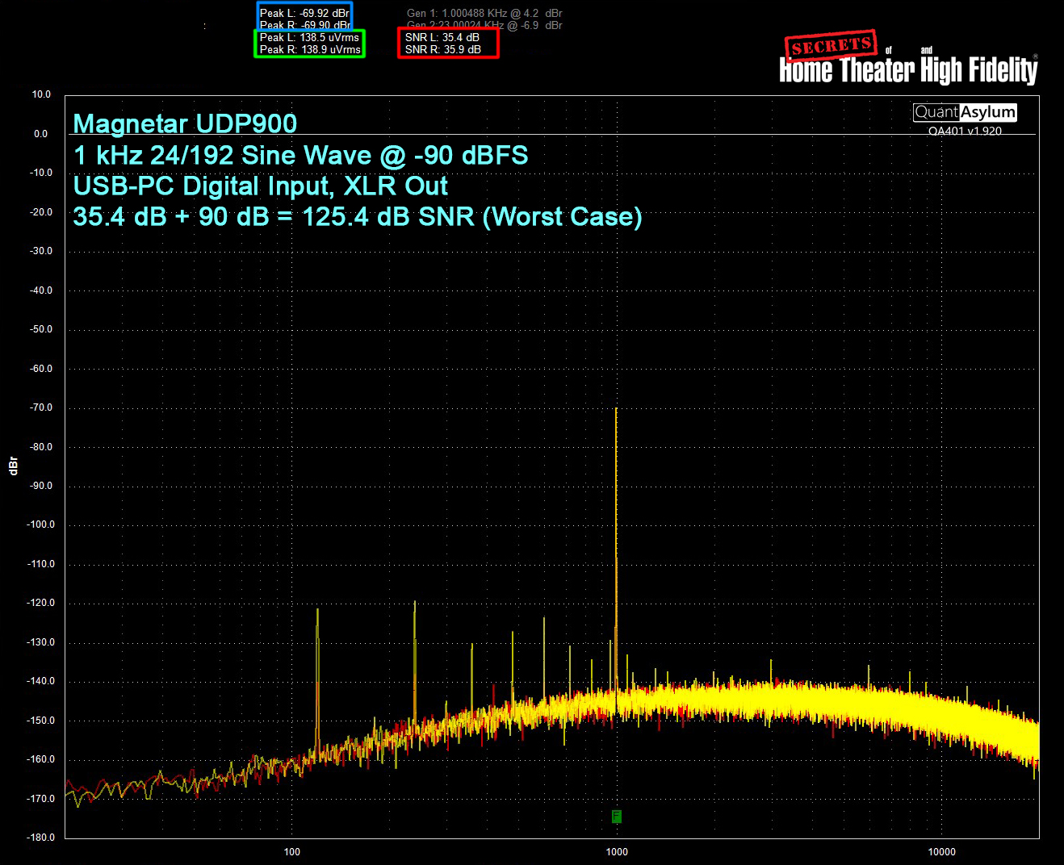Select the SNR R: 35.9 dB readout
The image size is (1064, 865).
(443, 49)
